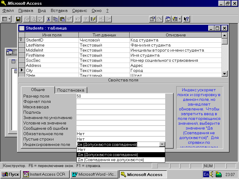The image size is (239, 179).
Task: Open the Пуск Start button
Action: tap(10, 174)
